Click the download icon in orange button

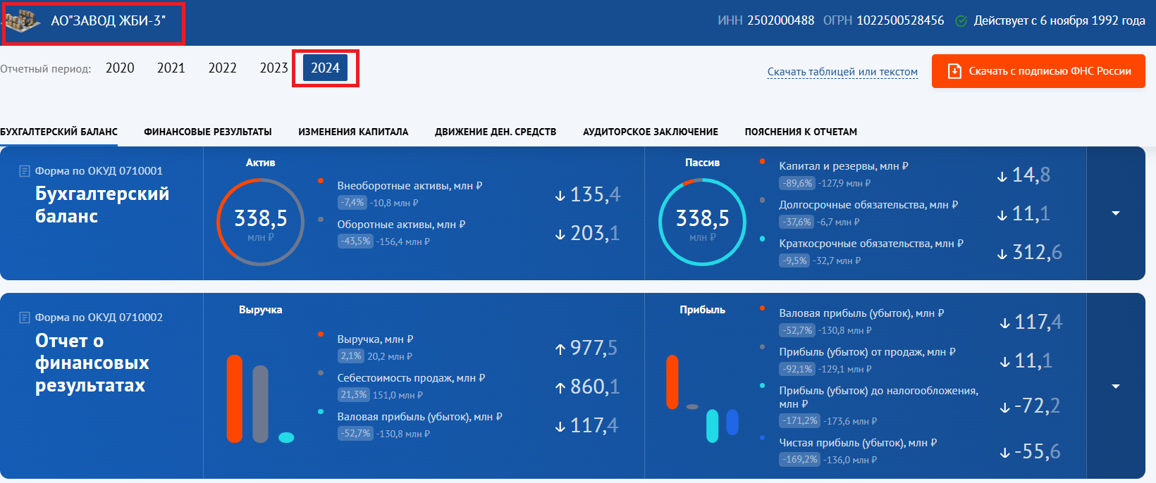[x=954, y=71]
